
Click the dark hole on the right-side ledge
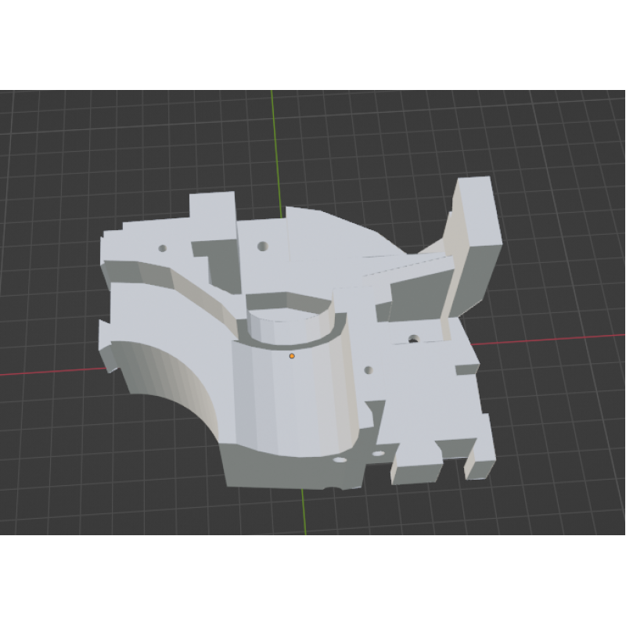tap(412, 340)
